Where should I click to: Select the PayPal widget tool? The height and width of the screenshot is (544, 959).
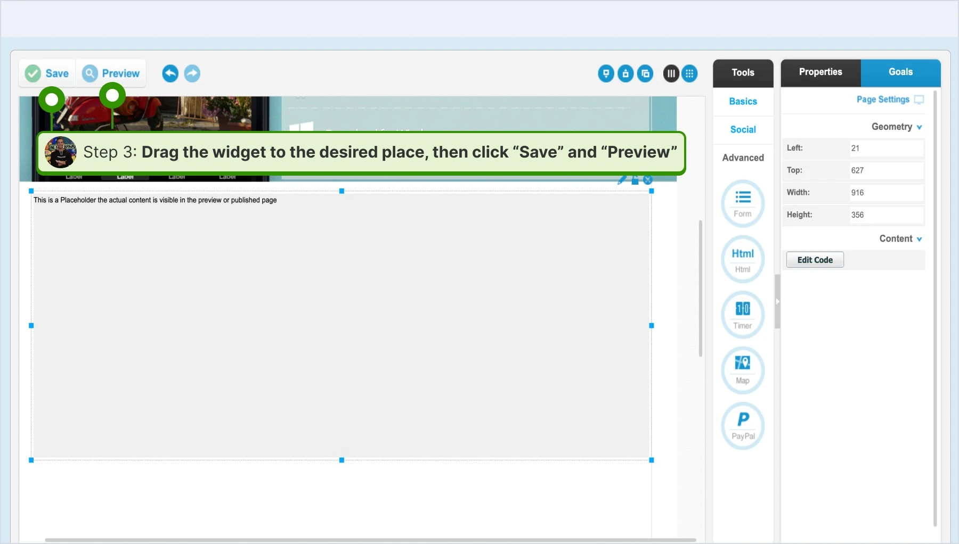pyautogui.click(x=743, y=426)
